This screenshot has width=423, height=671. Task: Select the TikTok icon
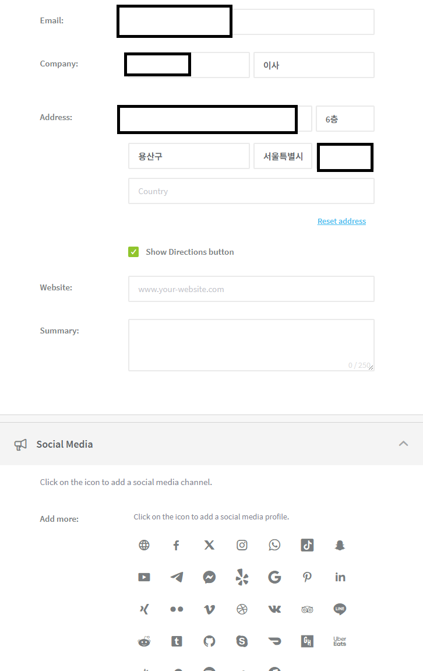[307, 545]
